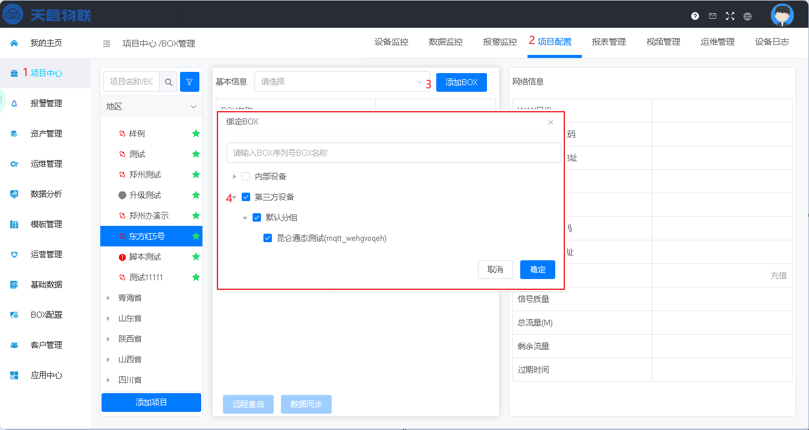This screenshot has height=430, width=809.
Task: Toggle the favorite star for 升级测试
Action: (x=196, y=195)
